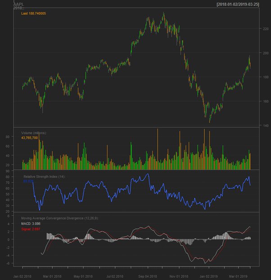Viewport: 271px width, 280px height.
Task: Click the AAPL ticker title
Action: pyautogui.click(x=18, y=4)
